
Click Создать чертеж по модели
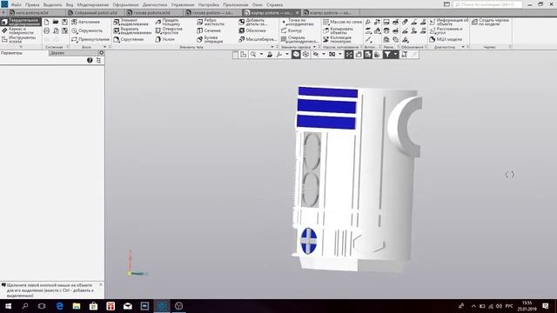point(490,22)
